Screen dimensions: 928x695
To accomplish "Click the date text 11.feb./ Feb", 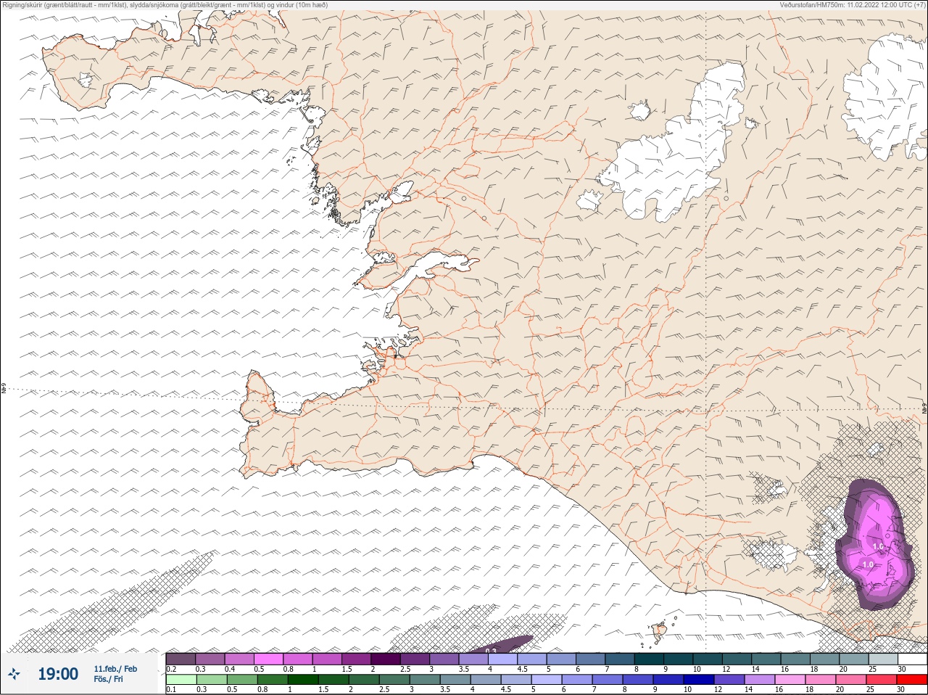I will click(x=115, y=669).
